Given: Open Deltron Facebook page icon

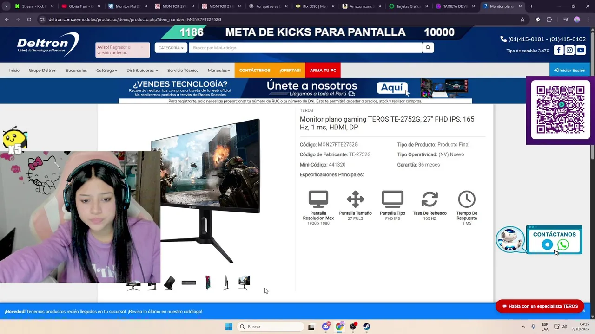Looking at the screenshot, I should 559,50.
